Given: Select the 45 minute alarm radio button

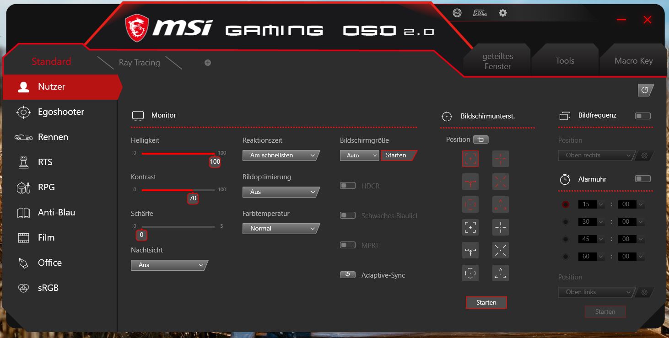Looking at the screenshot, I should click(x=566, y=239).
